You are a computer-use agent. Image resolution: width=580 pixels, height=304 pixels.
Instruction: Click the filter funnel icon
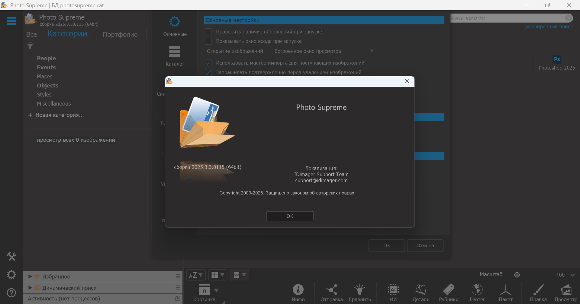click(30, 46)
